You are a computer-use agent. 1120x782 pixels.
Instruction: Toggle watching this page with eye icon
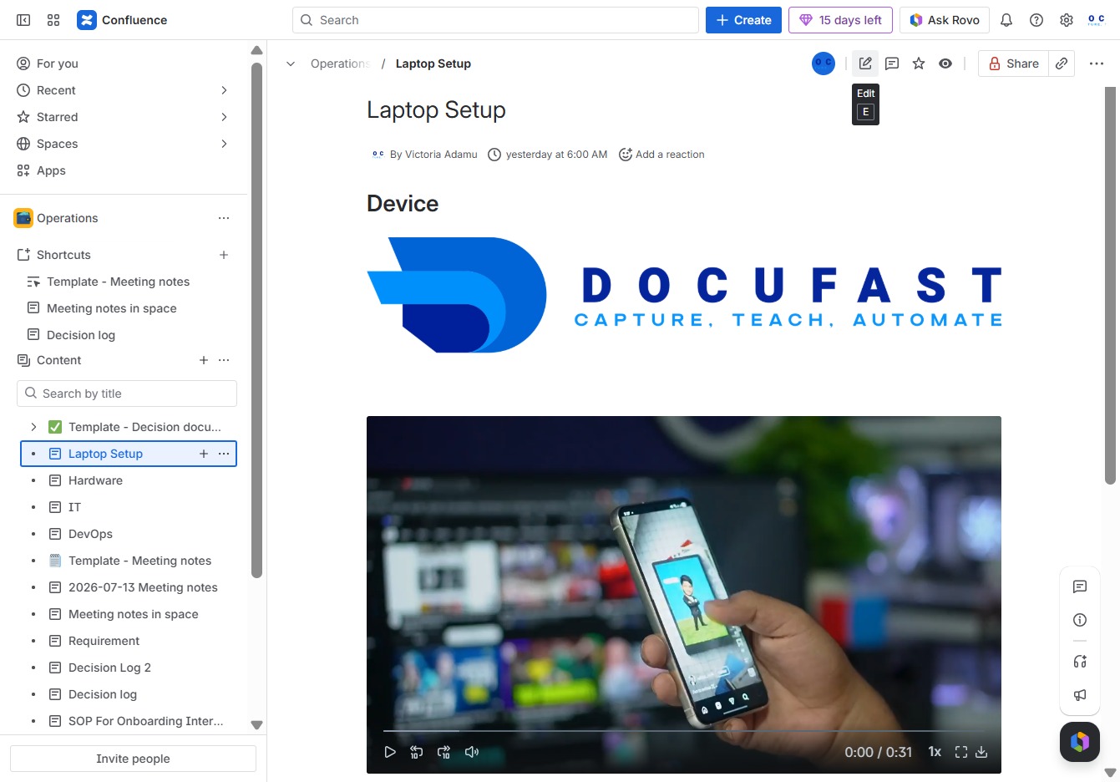click(945, 63)
